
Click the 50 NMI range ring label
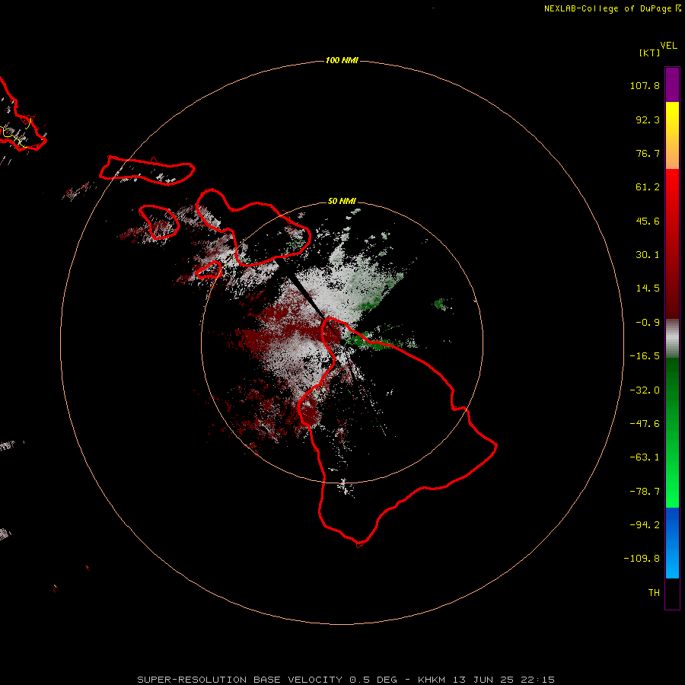[x=342, y=201]
